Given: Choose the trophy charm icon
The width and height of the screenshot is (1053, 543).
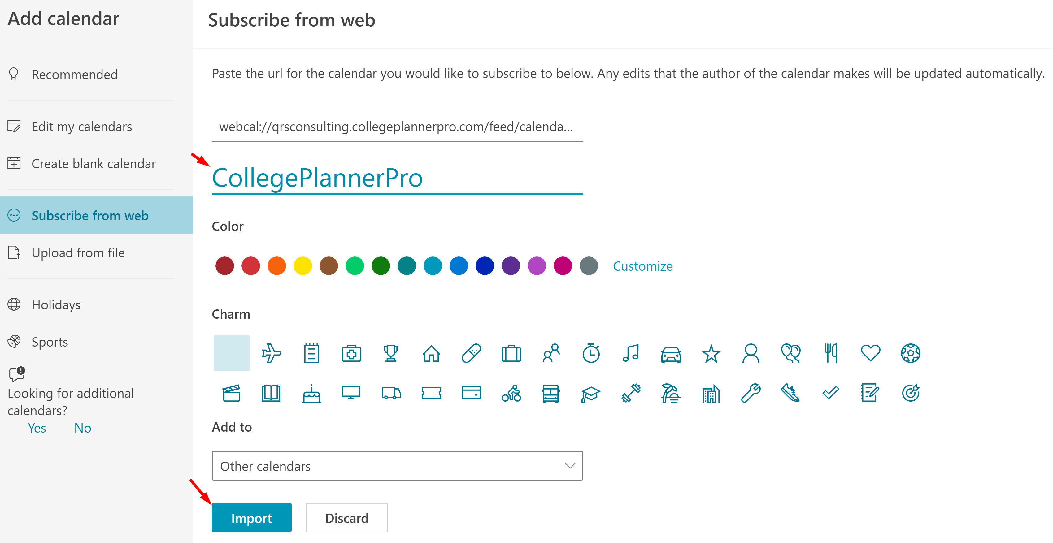Looking at the screenshot, I should (x=391, y=353).
